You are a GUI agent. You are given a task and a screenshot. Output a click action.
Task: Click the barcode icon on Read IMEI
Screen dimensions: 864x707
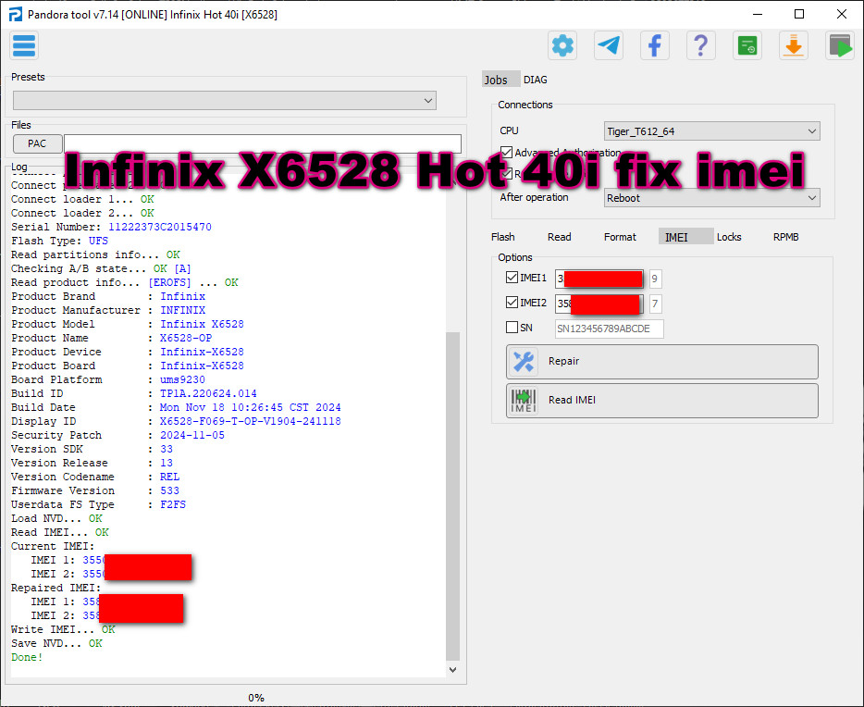(x=524, y=401)
